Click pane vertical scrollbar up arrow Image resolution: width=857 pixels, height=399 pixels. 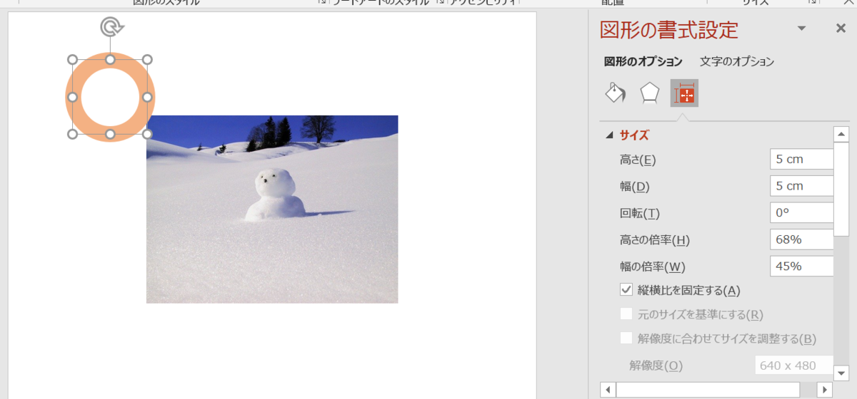[x=841, y=134]
